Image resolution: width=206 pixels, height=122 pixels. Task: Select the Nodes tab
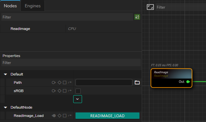pos(10,6)
